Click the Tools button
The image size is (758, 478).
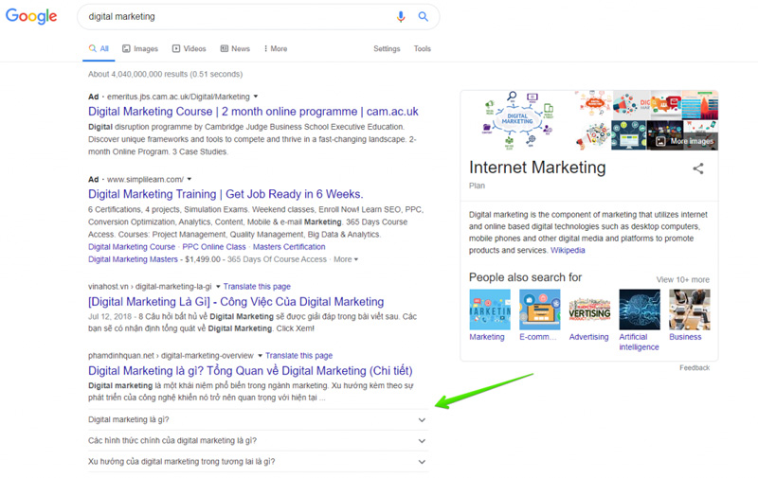422,48
